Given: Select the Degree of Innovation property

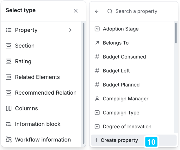Looking at the screenshot, I should [132, 127].
